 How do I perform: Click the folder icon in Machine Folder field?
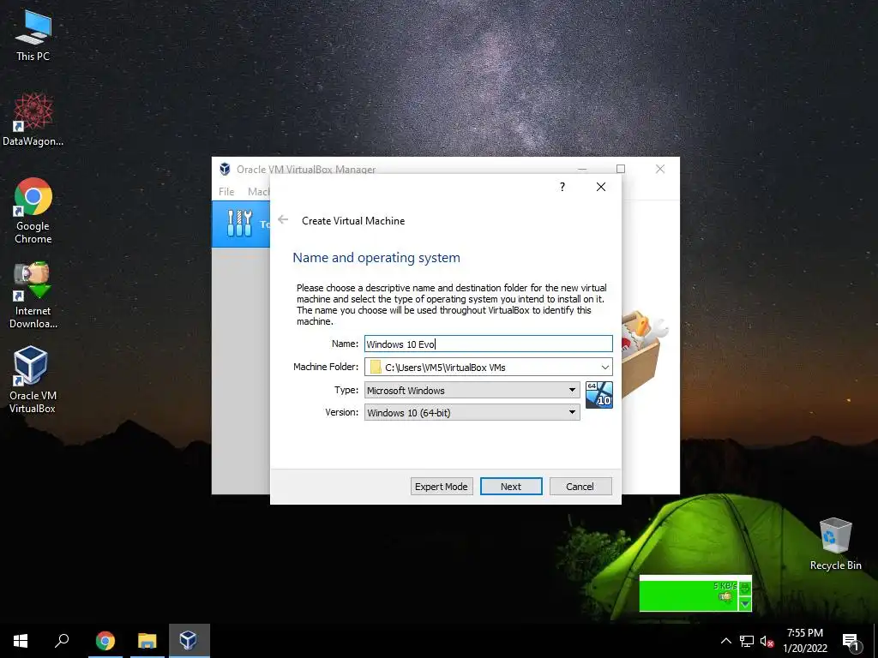click(376, 367)
